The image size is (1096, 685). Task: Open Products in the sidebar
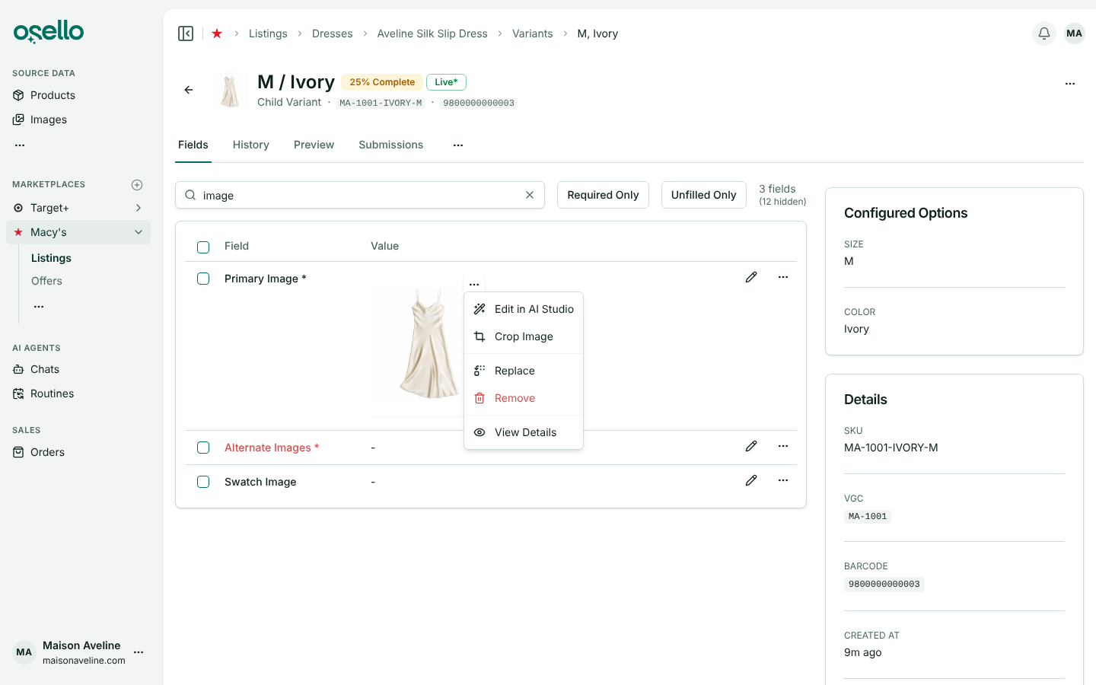[x=53, y=95]
